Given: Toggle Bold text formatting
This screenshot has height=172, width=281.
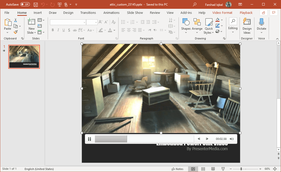Looking at the screenshot, I should coord(53,30).
